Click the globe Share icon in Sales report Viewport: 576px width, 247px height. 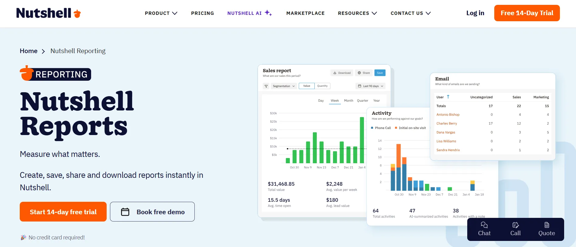[x=359, y=73]
